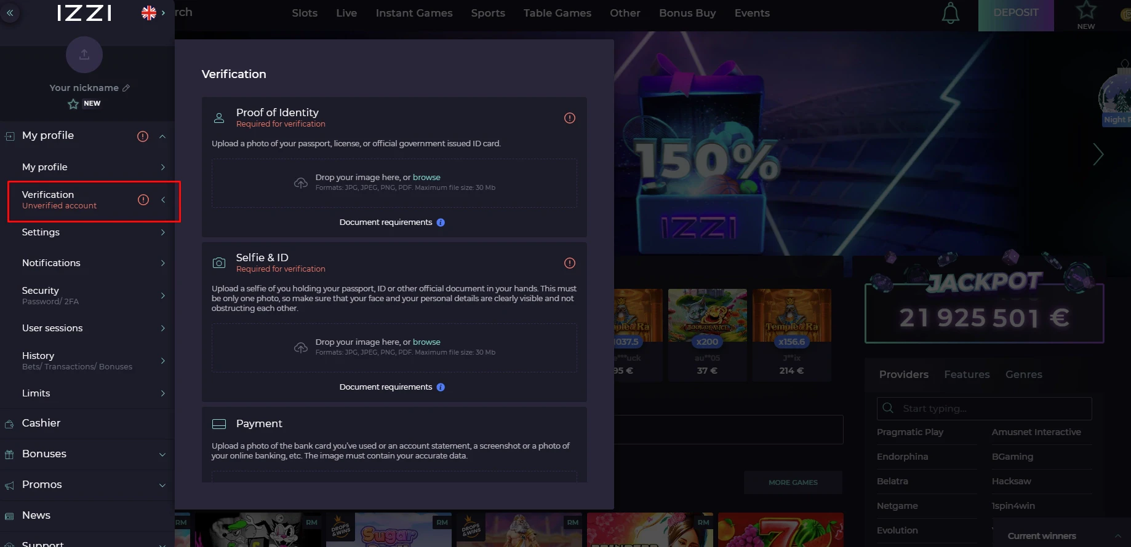Click the News icon in sidebar
This screenshot has height=547, width=1131.
pyautogui.click(x=9, y=516)
